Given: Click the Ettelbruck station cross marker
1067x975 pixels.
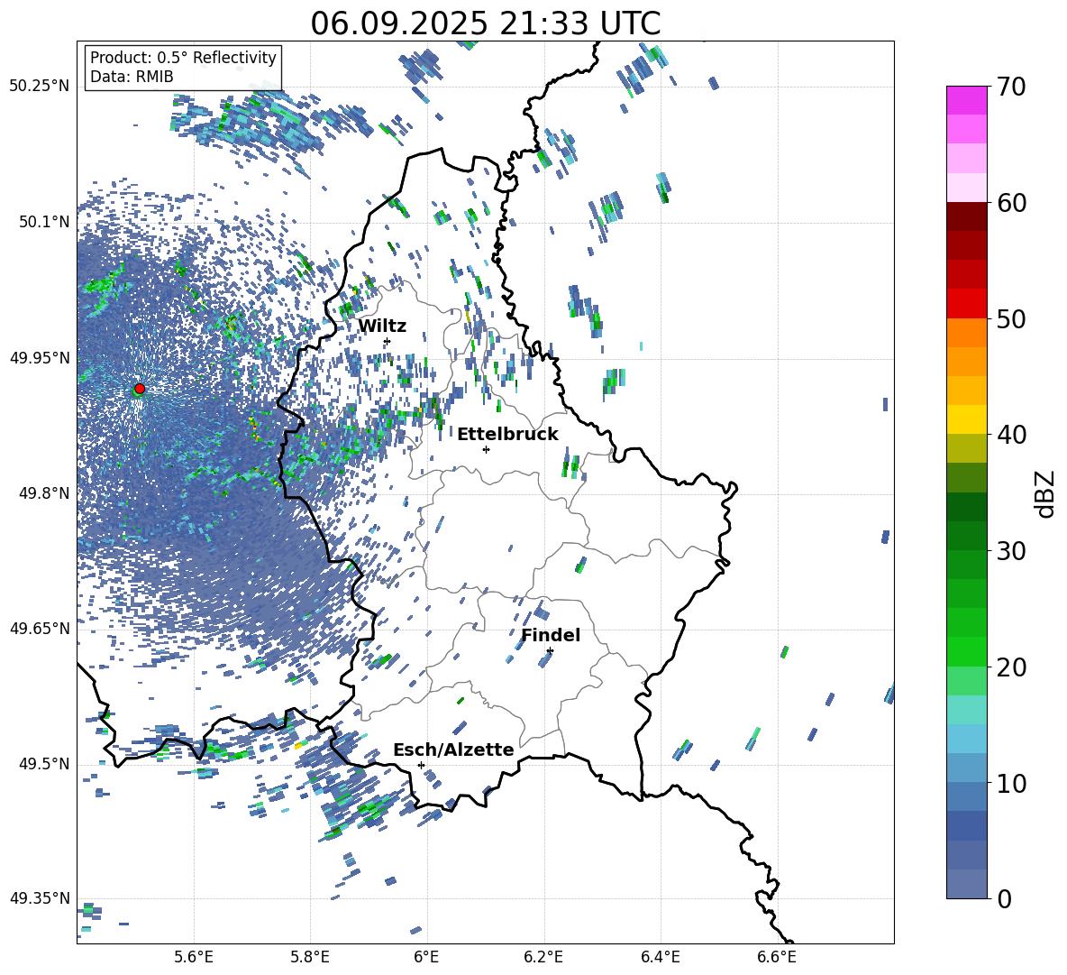Looking at the screenshot, I should pos(486,449).
